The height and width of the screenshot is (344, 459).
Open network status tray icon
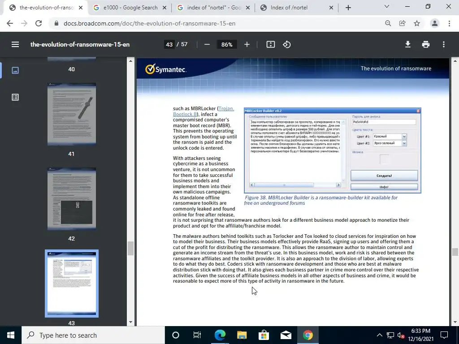390,335
